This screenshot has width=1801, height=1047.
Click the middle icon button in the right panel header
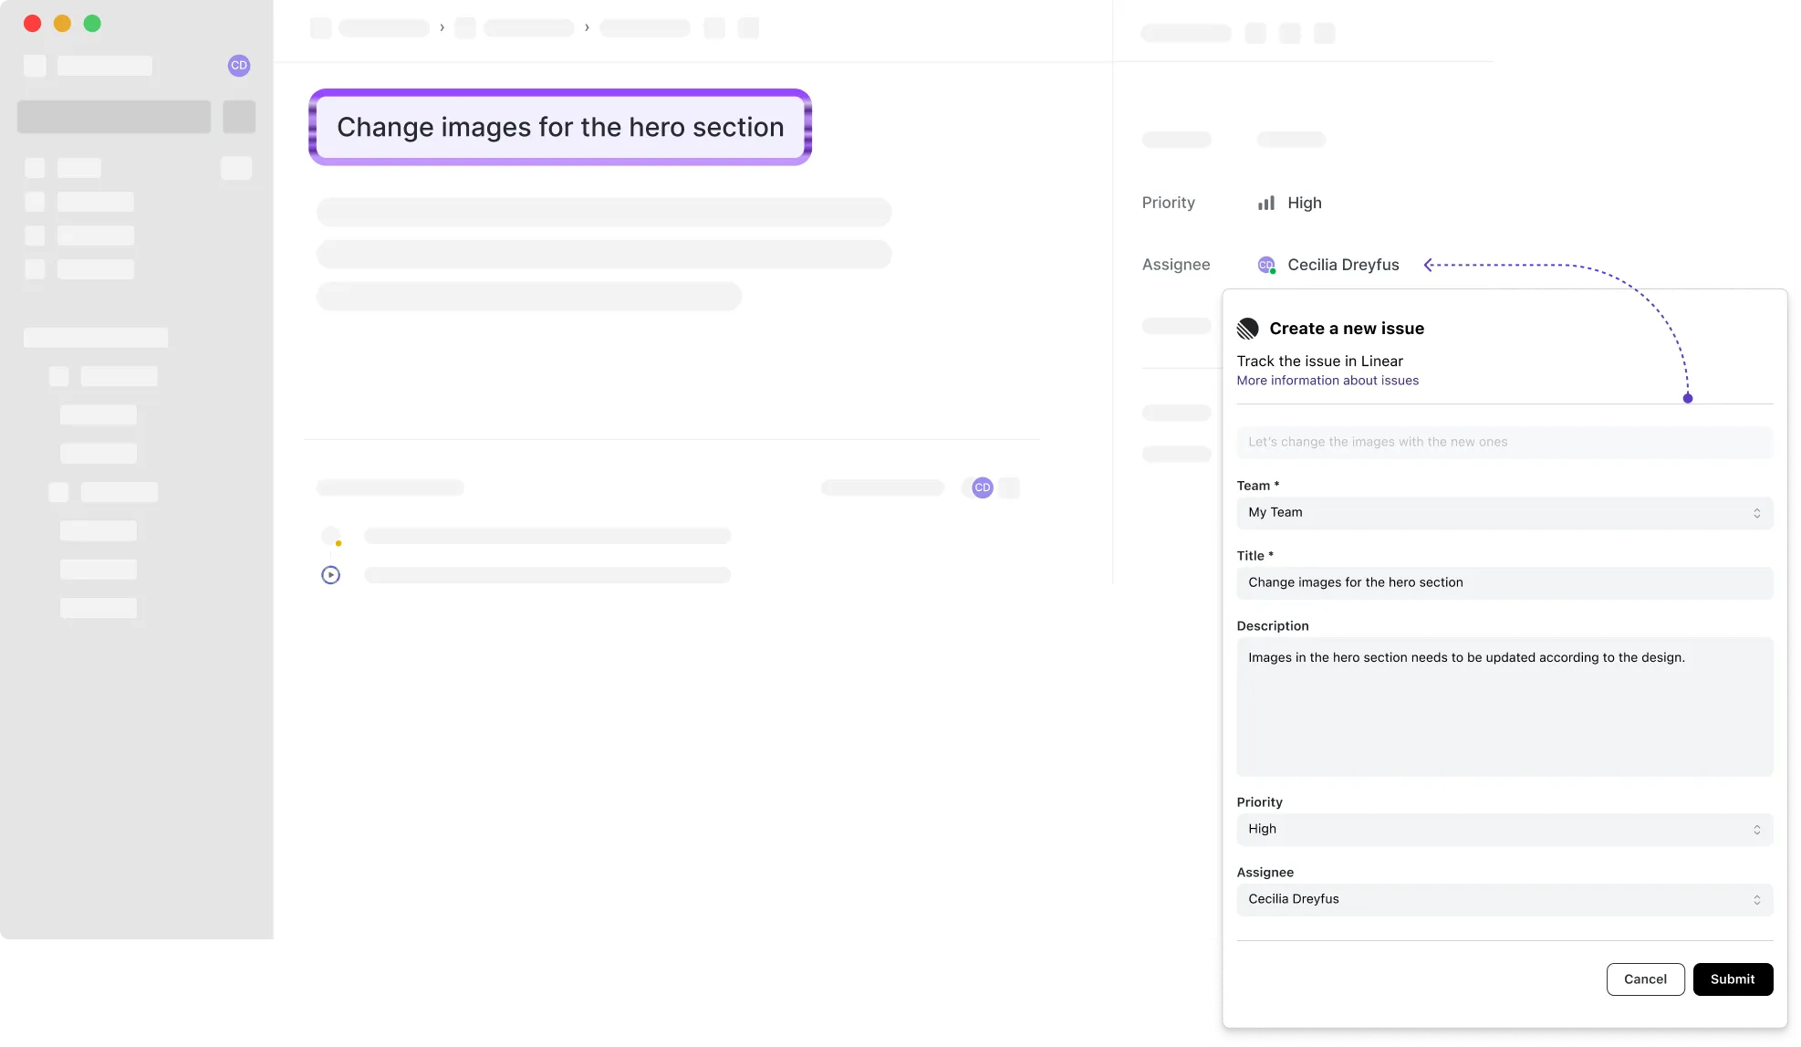1290,33
